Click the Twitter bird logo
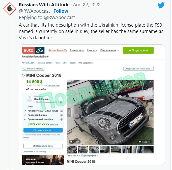Screen dimensions: 172x170 (x=161, y=5)
